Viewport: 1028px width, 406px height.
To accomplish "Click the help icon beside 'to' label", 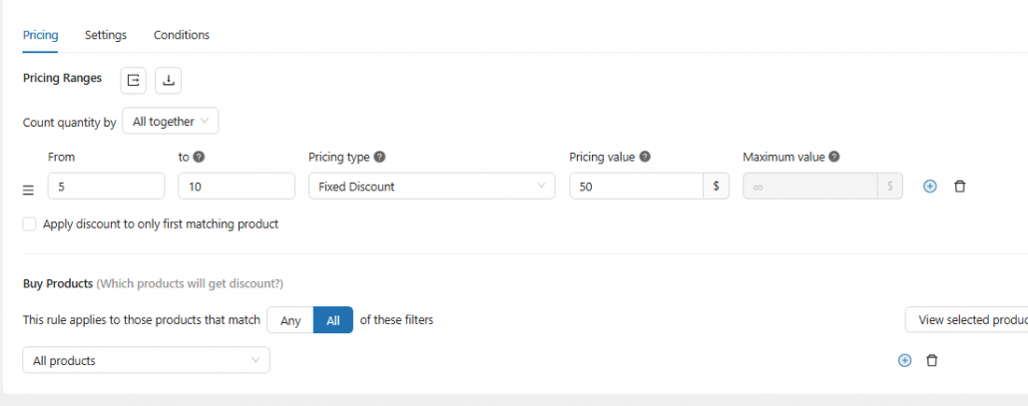I will click(x=199, y=158).
